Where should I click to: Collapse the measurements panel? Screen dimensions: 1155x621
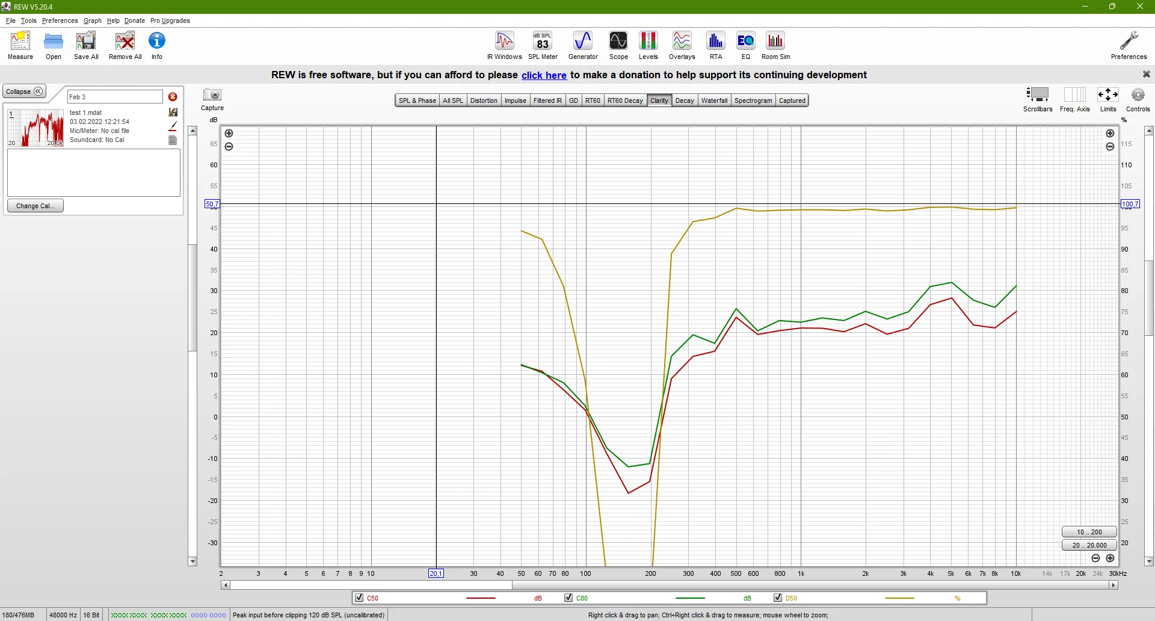[25, 91]
